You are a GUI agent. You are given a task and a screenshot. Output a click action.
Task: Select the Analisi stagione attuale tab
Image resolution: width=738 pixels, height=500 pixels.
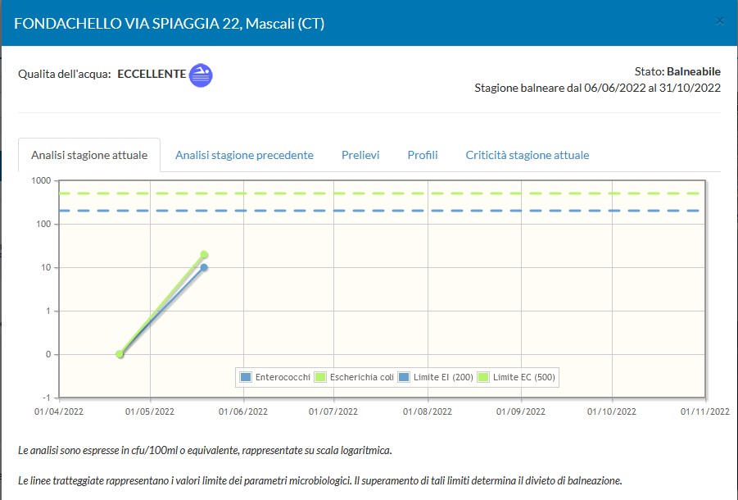tap(89, 155)
